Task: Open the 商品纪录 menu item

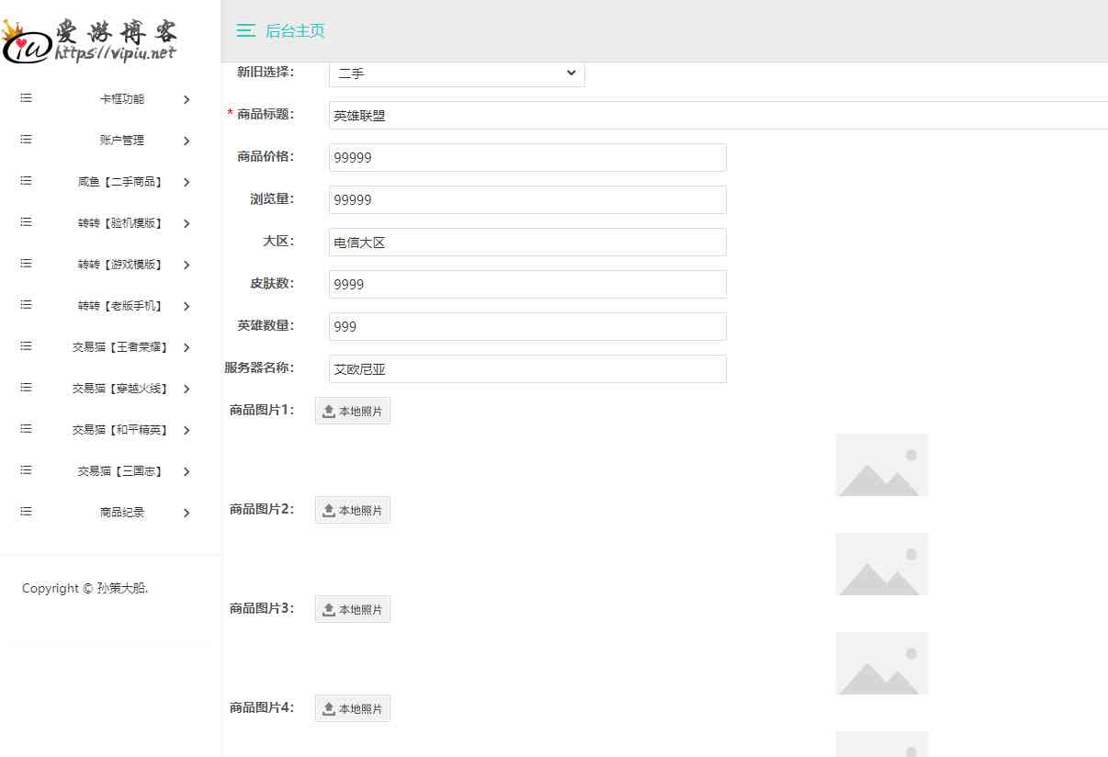Action: 122,513
